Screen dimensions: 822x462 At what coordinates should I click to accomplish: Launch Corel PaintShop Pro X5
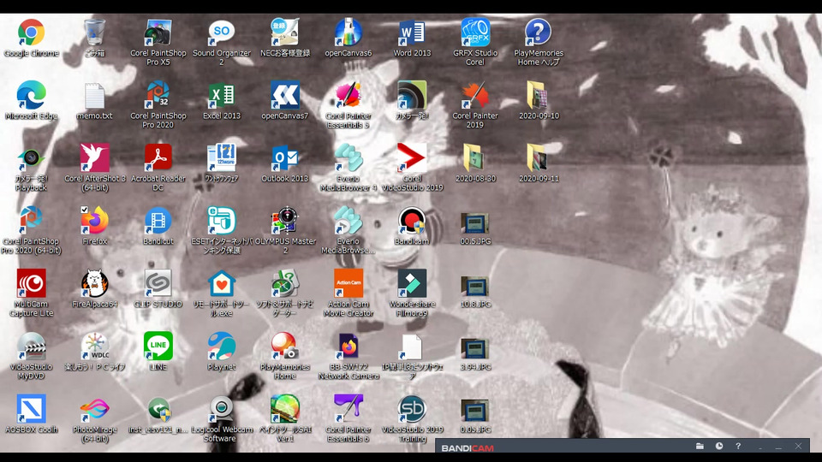tap(158, 33)
